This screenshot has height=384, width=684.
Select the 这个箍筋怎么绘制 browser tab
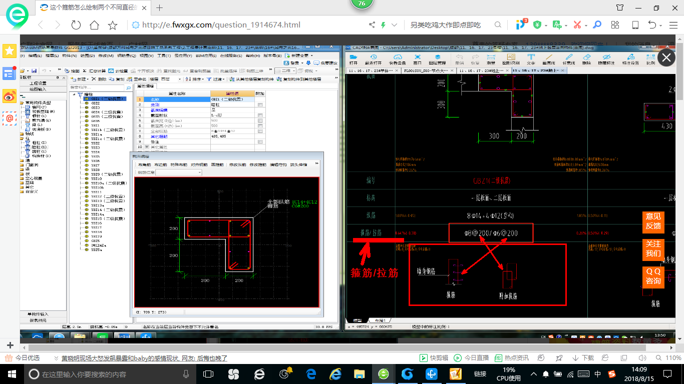[x=94, y=7]
